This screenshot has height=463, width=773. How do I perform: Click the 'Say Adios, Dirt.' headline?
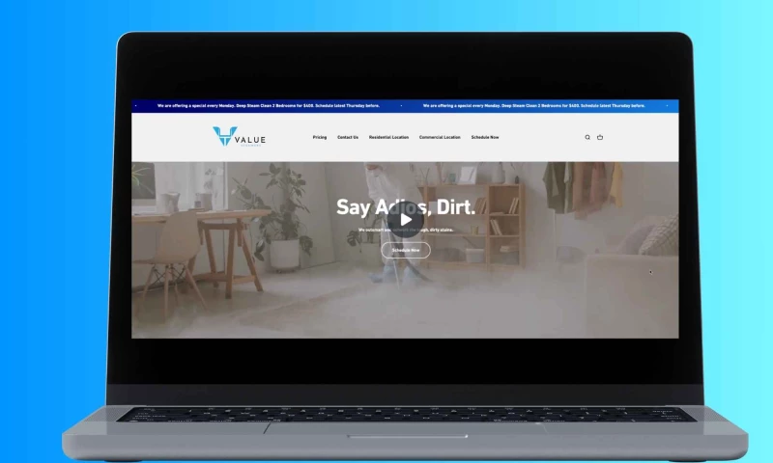(x=406, y=207)
